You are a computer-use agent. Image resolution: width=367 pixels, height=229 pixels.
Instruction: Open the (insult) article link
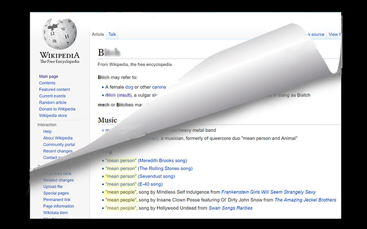click(x=124, y=95)
